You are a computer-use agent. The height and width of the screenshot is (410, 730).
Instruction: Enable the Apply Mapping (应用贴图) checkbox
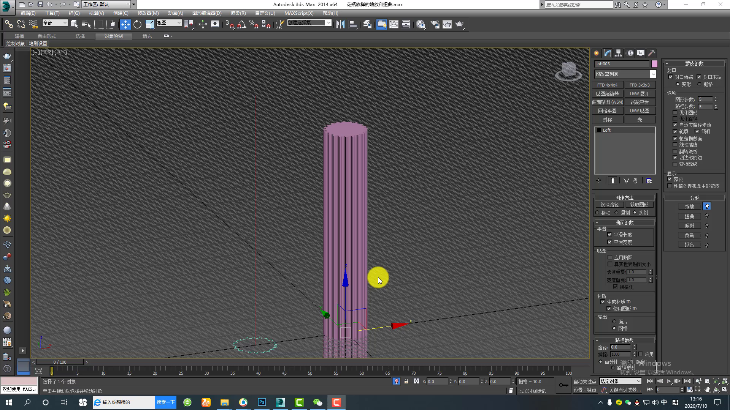click(x=610, y=257)
